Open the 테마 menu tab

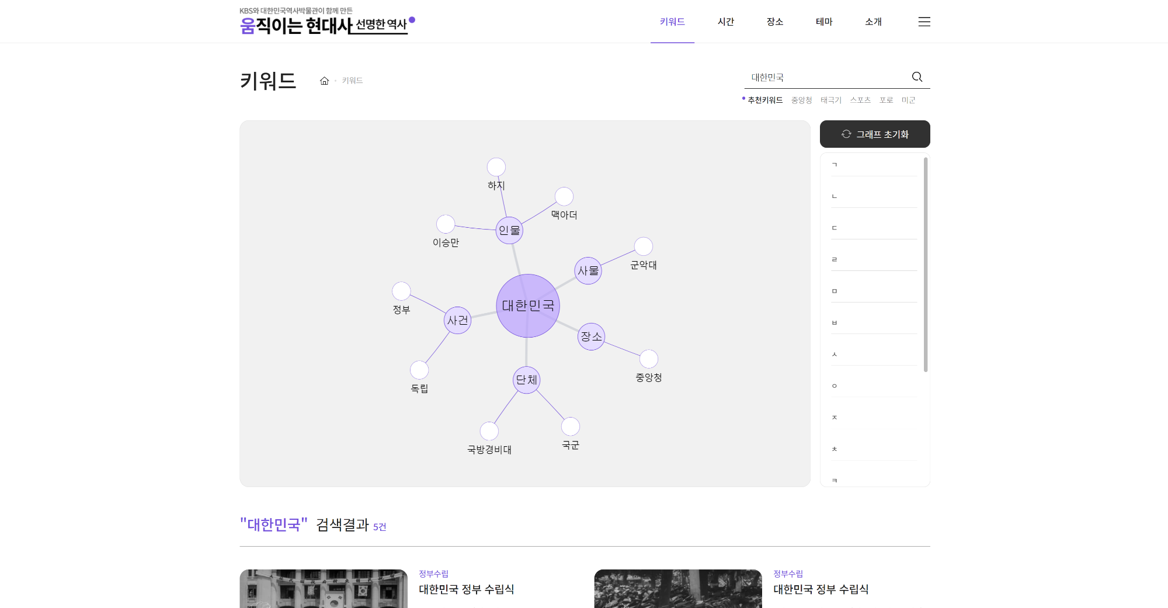[823, 22]
